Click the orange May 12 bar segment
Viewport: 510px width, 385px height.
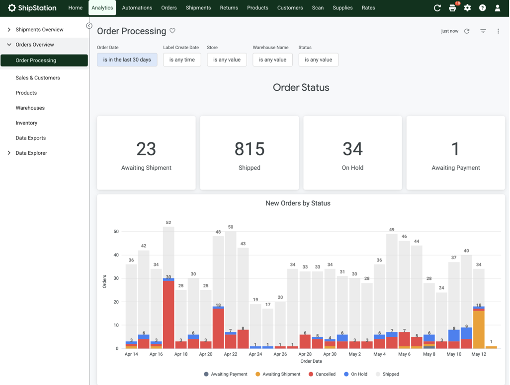(479, 329)
